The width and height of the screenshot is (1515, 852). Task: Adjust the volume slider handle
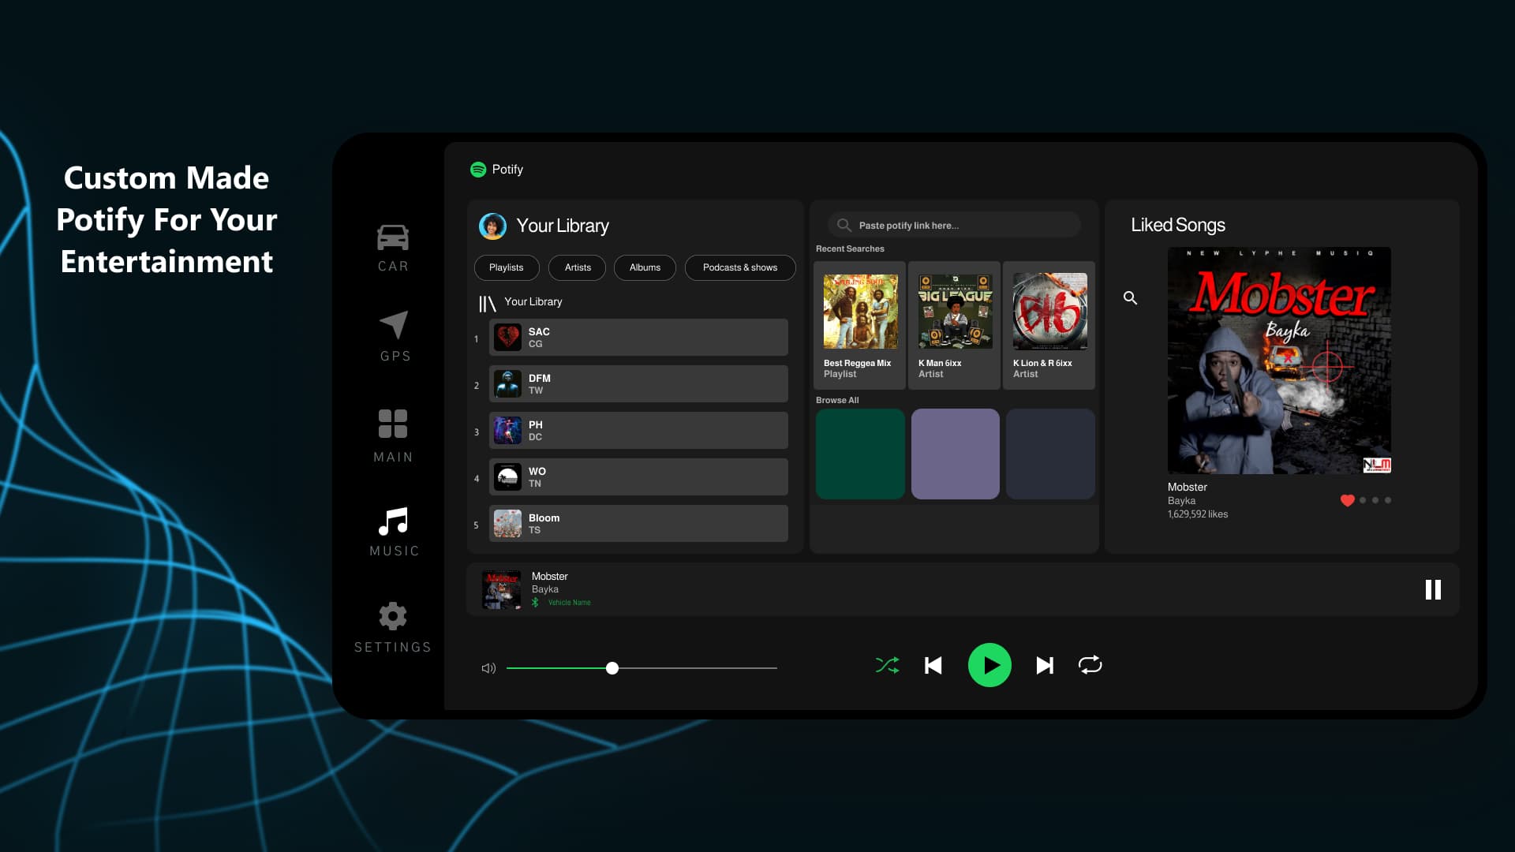[x=612, y=668]
